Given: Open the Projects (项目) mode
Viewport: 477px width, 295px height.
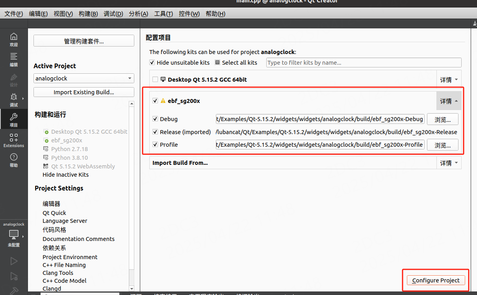Looking at the screenshot, I should point(14,120).
